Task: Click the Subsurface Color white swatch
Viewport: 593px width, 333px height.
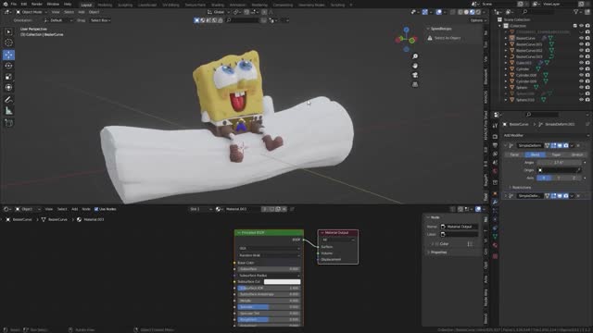Action: 282,281
